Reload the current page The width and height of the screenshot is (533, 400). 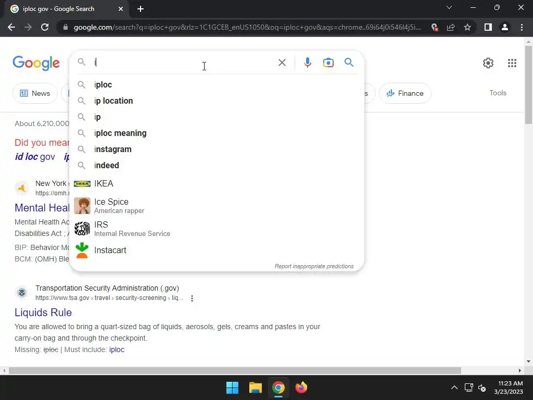pos(45,27)
